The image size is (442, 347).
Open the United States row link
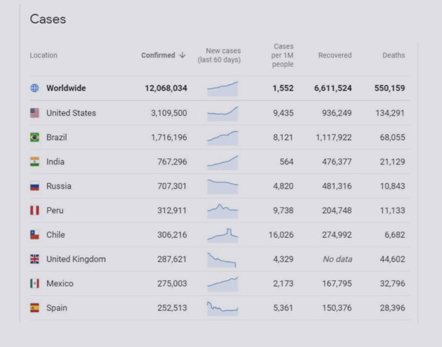click(71, 113)
